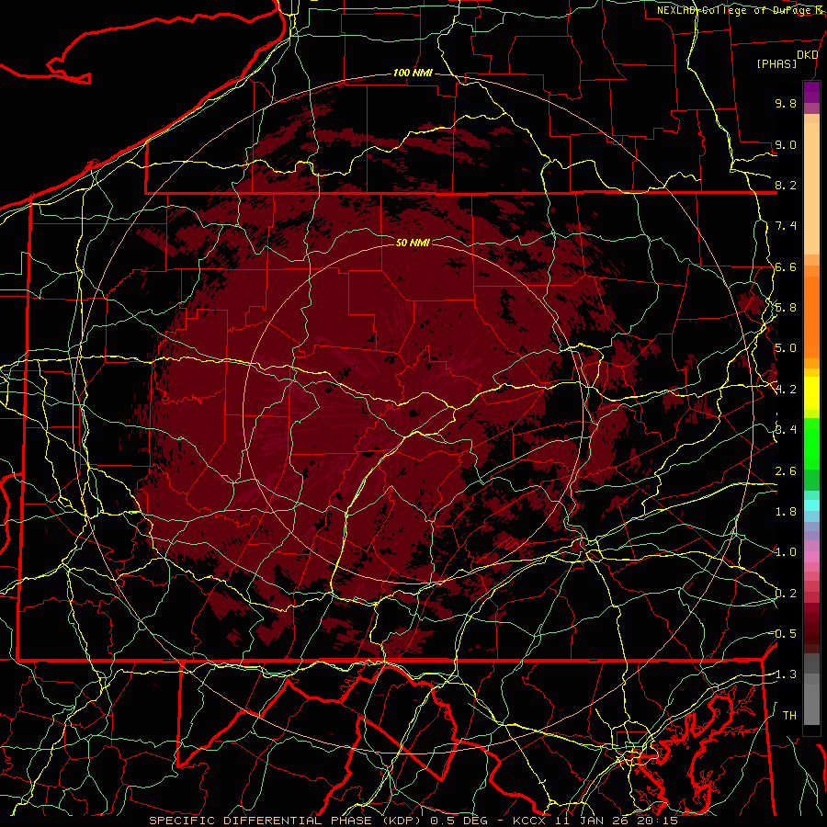Click the "11 JAN 26 20:15" timestamp
Screen dimensions: 827x827
tap(617, 821)
